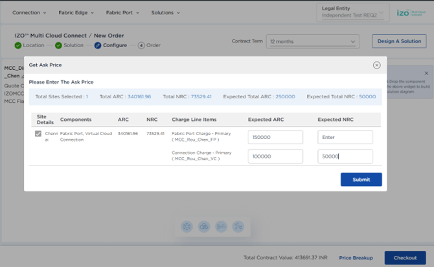434x267 pixels.
Task: Select the fourth network widget icon
Action: coord(238,227)
